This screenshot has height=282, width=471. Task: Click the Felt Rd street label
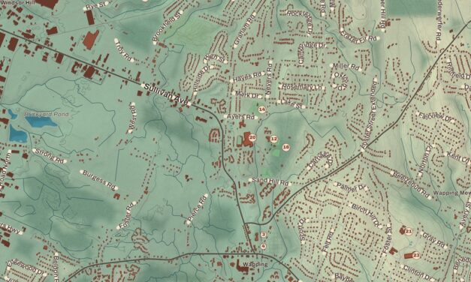click(x=328, y=241)
